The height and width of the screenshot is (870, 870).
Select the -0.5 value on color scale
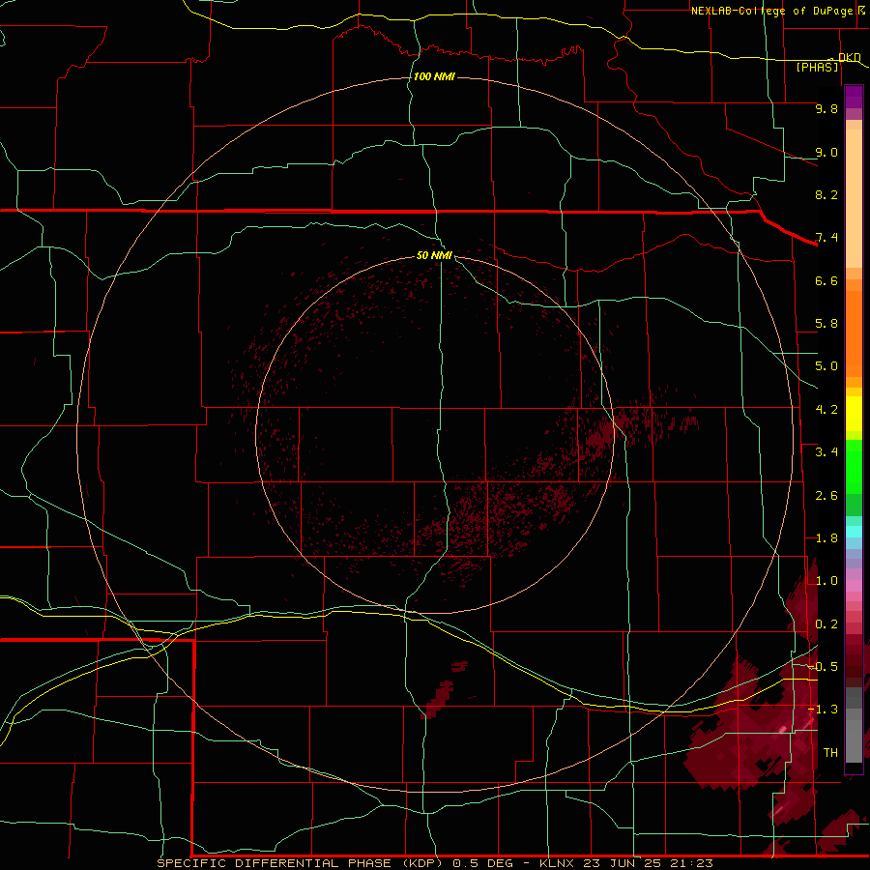824,667
